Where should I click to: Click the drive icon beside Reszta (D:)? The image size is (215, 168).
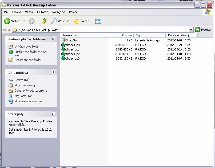coord(11,80)
